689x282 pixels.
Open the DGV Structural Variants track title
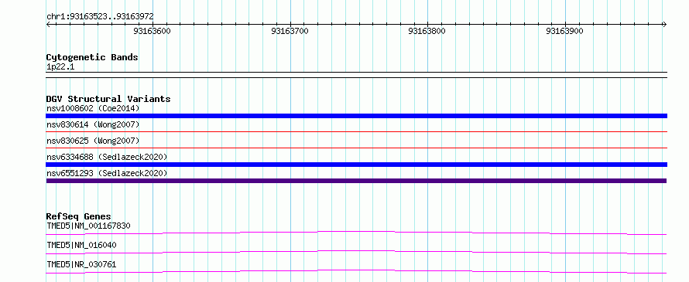[108, 99]
